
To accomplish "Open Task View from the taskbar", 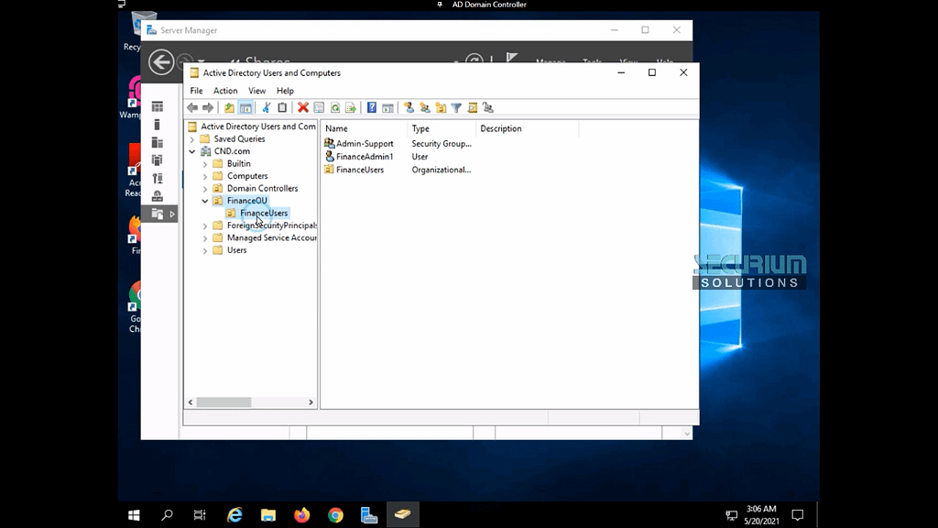I will (x=200, y=515).
